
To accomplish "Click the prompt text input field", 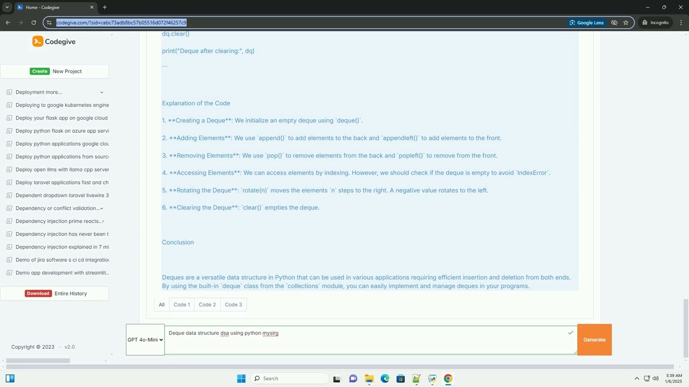I will [370, 340].
